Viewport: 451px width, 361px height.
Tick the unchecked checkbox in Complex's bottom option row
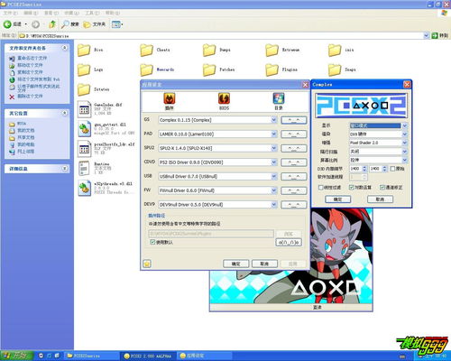click(x=320, y=187)
